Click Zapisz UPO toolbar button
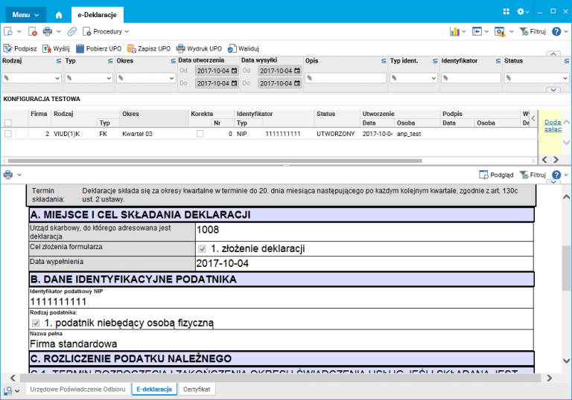The height and width of the screenshot is (400, 572). tap(149, 48)
